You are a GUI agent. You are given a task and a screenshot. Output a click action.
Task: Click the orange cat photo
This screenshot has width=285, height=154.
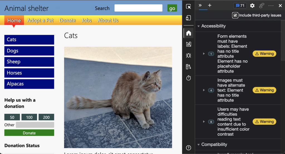tap(118, 97)
